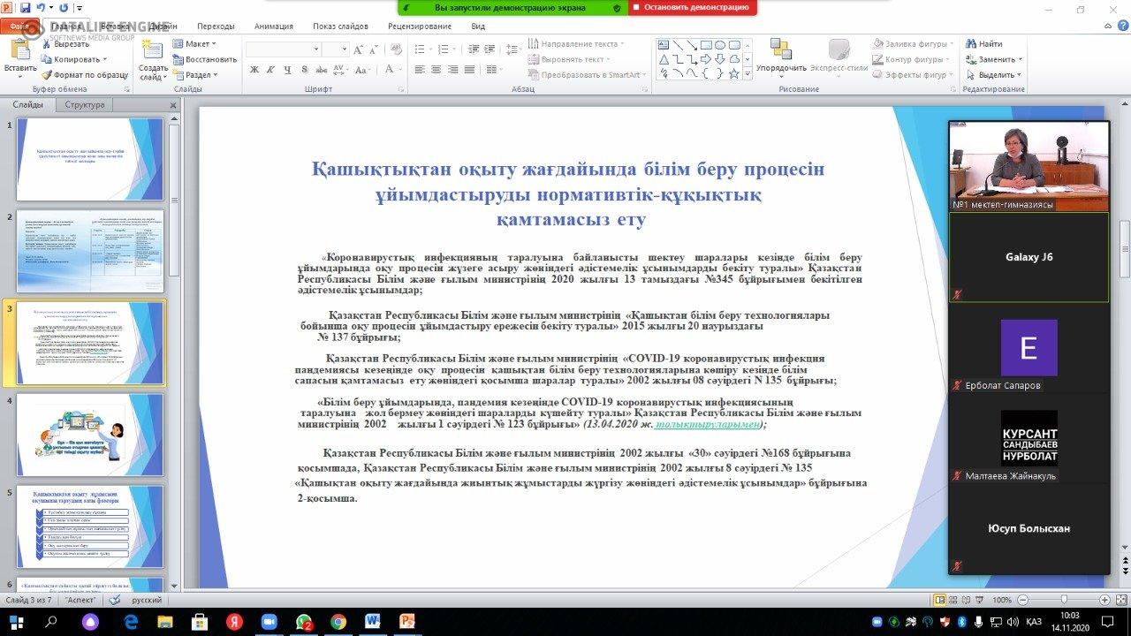
Task: Click the Формат по образцу brush button
Action: tap(85, 75)
